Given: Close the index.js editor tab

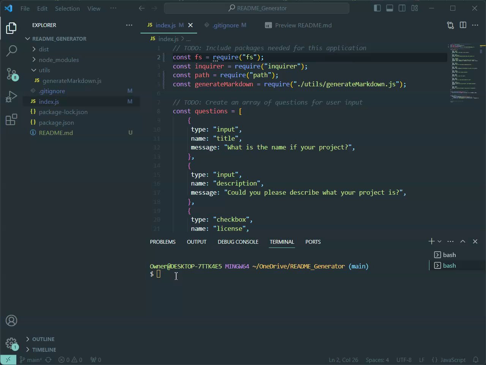Looking at the screenshot, I should pyautogui.click(x=191, y=25).
